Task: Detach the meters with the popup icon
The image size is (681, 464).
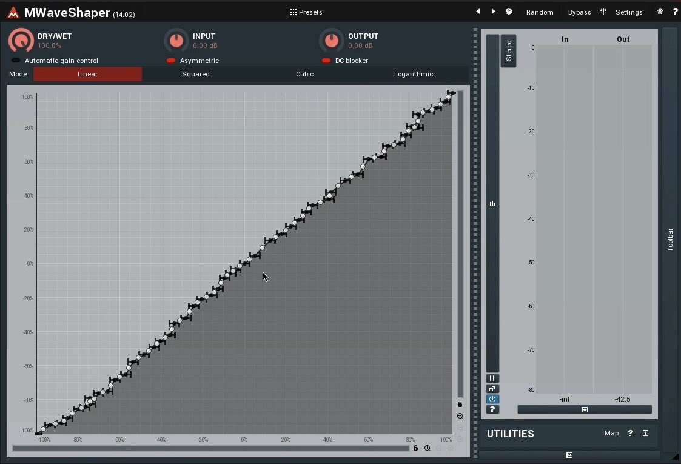Action: pos(492,389)
